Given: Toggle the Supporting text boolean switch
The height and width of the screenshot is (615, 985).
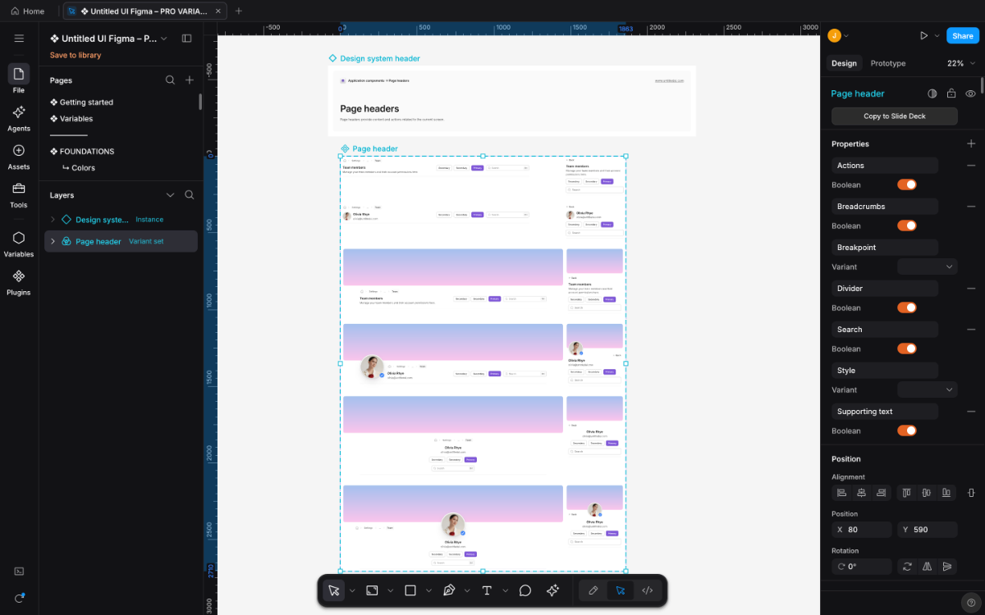Looking at the screenshot, I should point(907,430).
